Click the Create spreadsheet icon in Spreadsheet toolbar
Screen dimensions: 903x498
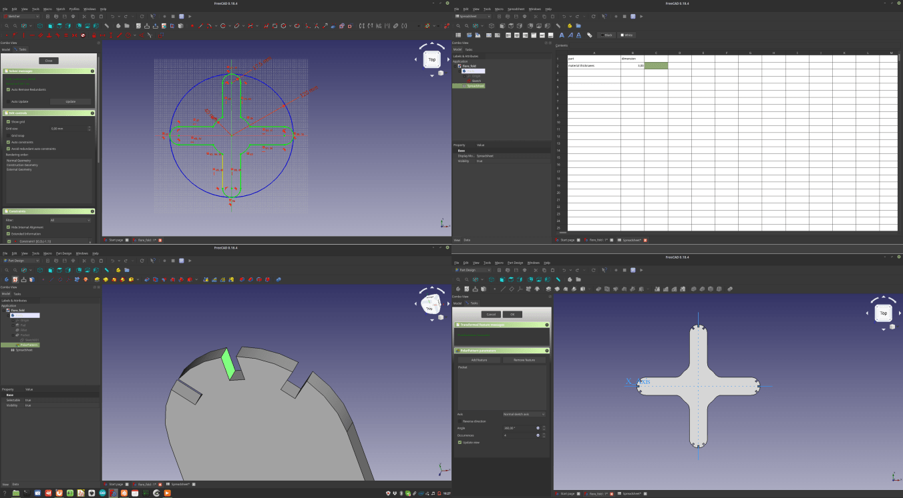click(458, 35)
